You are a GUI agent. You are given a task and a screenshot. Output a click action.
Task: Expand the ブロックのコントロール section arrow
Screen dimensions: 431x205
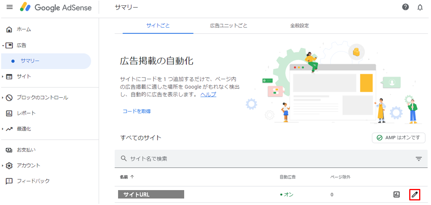3,98
